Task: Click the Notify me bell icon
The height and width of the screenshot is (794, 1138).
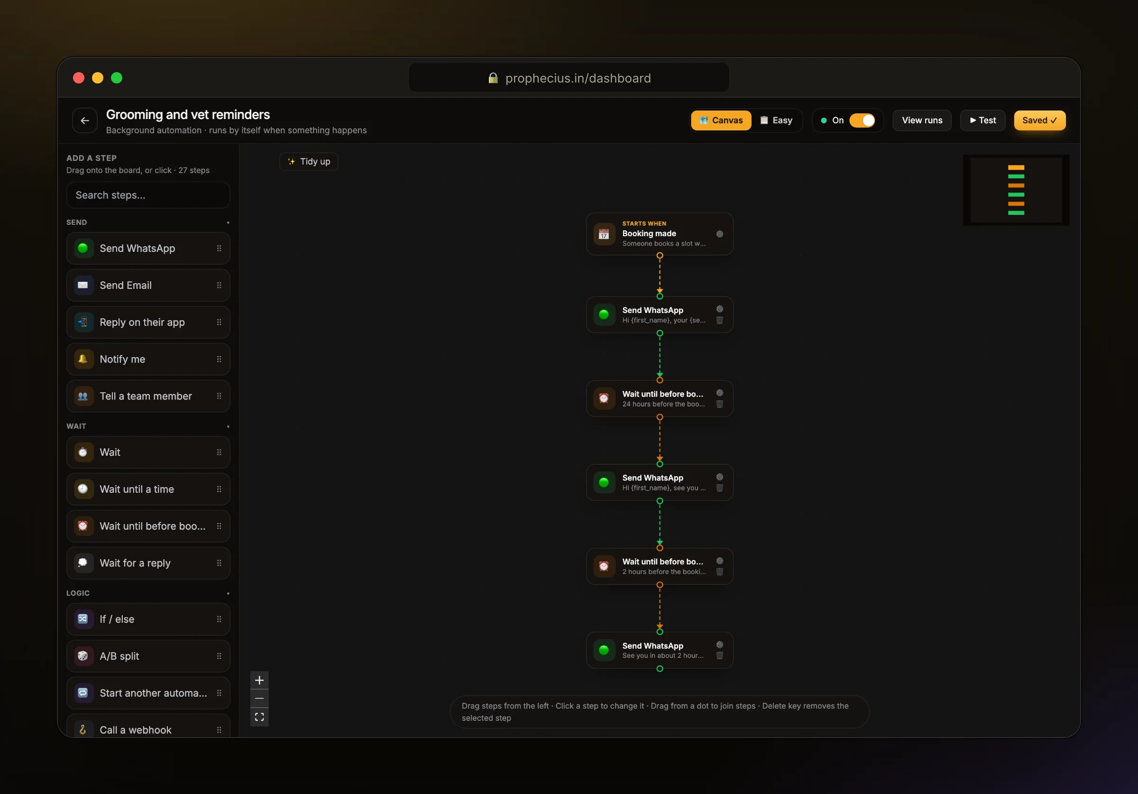Action: pos(83,359)
